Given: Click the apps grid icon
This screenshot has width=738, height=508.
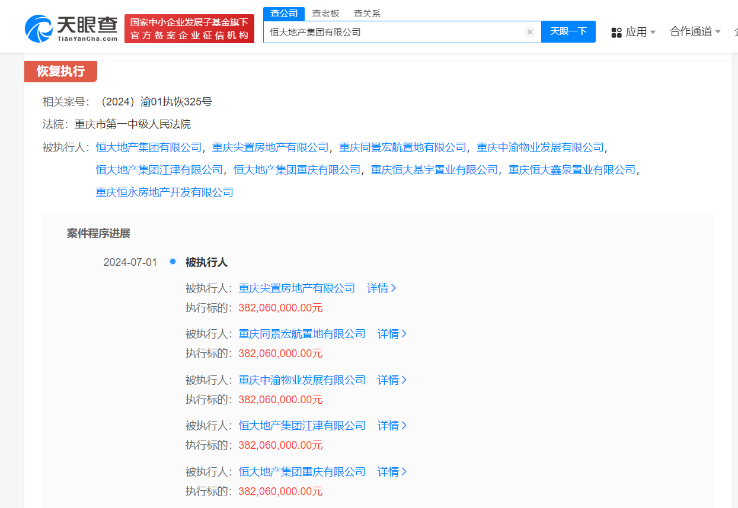Looking at the screenshot, I should [x=616, y=32].
